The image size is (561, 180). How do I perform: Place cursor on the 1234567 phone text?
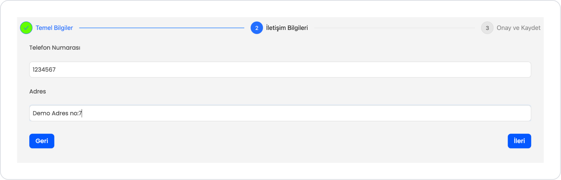point(44,69)
